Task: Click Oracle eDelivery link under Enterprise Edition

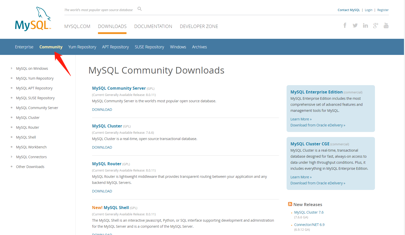Action: point(318,125)
